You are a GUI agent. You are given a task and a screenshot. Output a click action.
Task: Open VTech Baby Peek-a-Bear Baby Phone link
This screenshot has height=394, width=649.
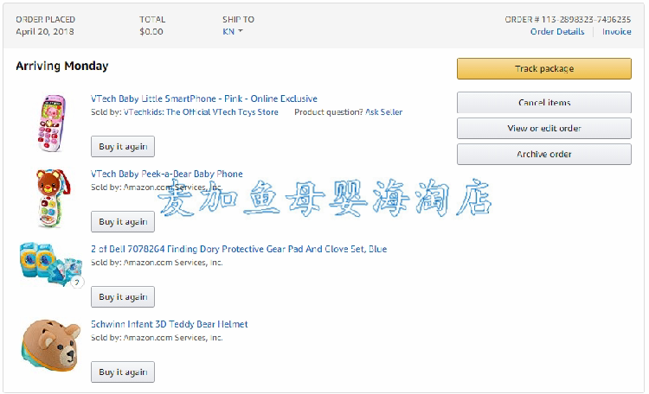pos(166,174)
